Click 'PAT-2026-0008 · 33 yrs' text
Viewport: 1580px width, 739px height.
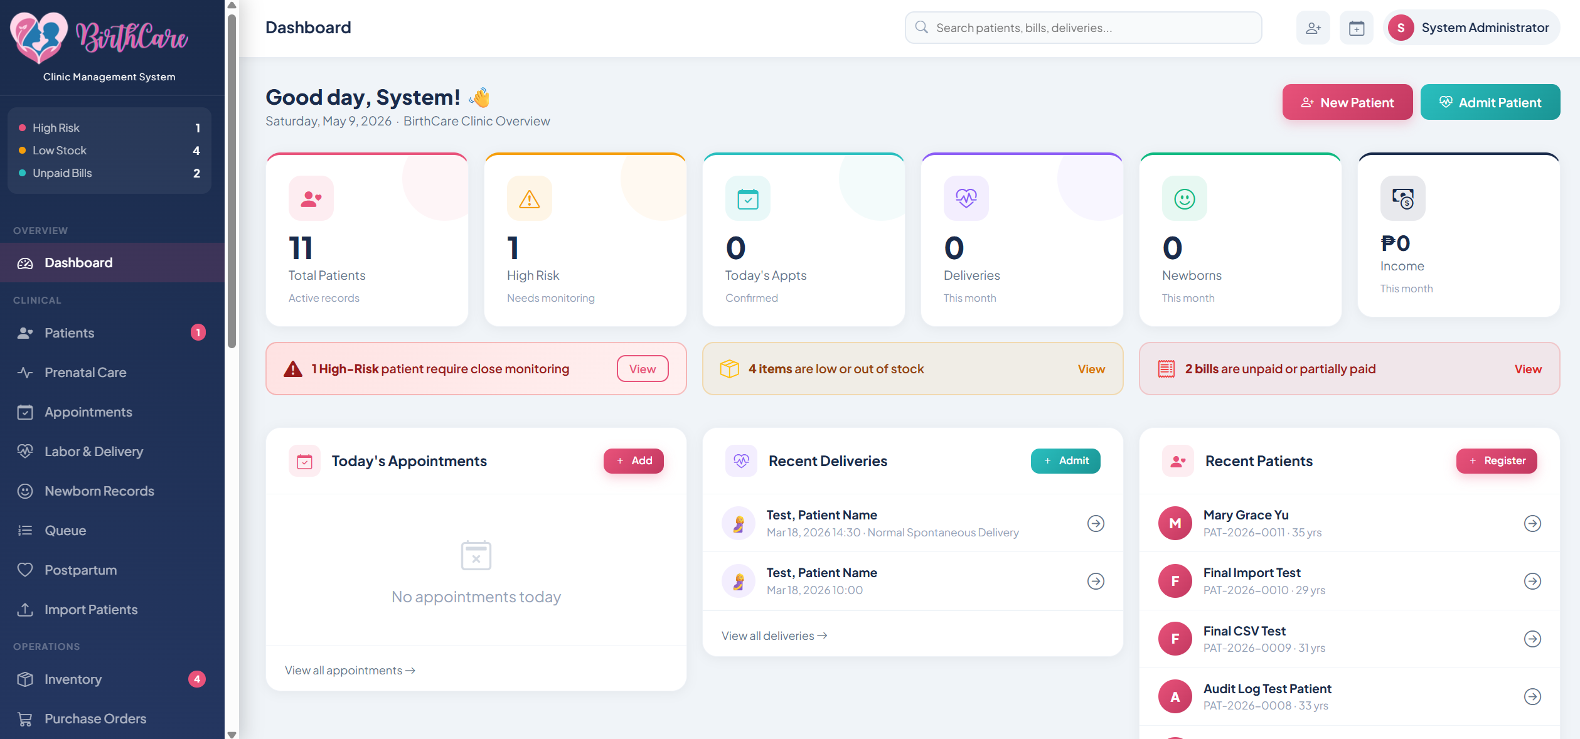click(1266, 705)
